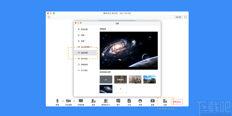Enter full screen with the expand icon

(185, 17)
